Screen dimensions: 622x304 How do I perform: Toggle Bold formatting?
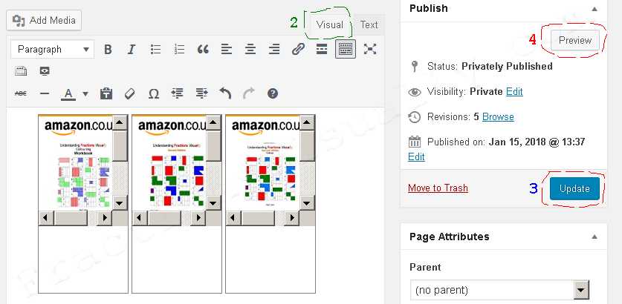(108, 50)
